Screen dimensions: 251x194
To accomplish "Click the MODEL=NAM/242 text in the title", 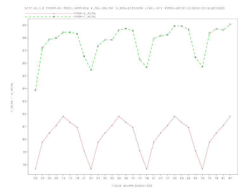I will (76, 8).
